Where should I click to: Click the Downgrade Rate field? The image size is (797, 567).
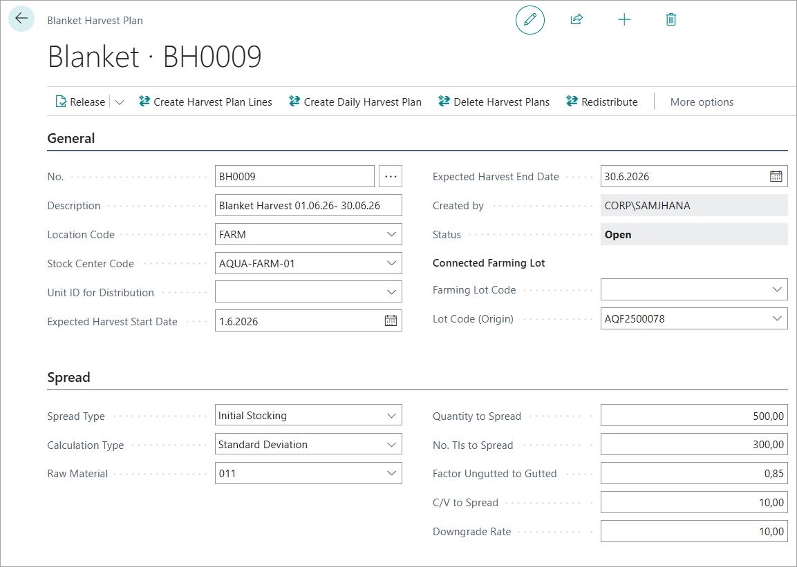[694, 531]
